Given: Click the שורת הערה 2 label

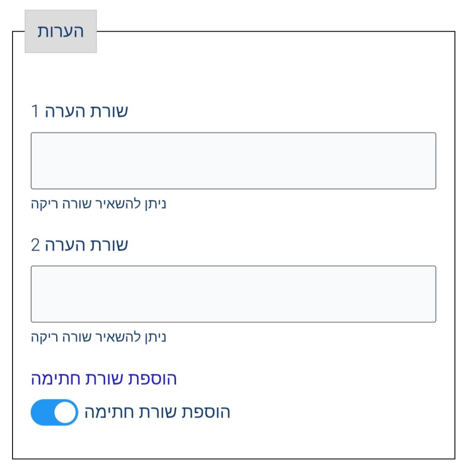Looking at the screenshot, I should (79, 245).
